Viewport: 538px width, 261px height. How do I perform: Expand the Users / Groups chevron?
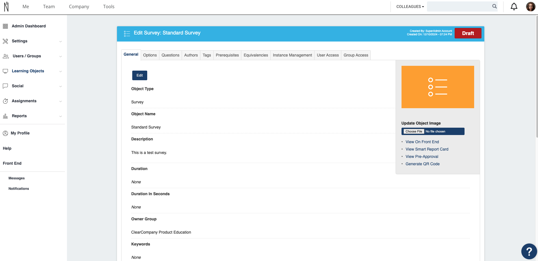(x=60, y=56)
